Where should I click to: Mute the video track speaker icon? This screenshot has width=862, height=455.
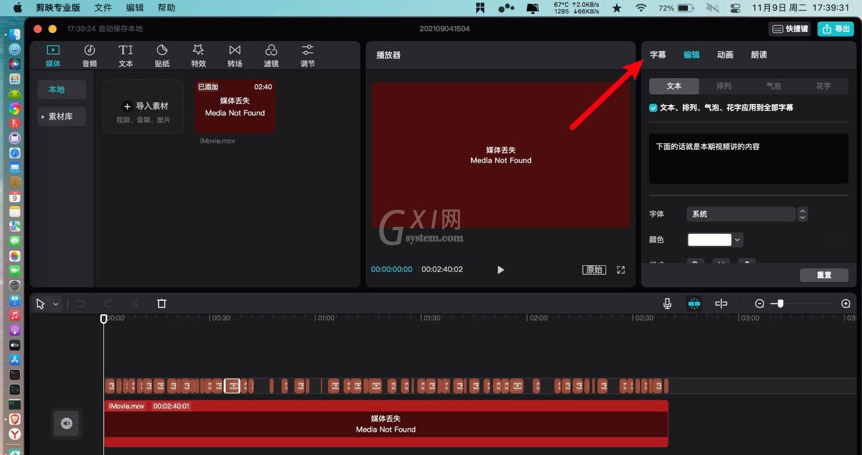pyautogui.click(x=66, y=423)
